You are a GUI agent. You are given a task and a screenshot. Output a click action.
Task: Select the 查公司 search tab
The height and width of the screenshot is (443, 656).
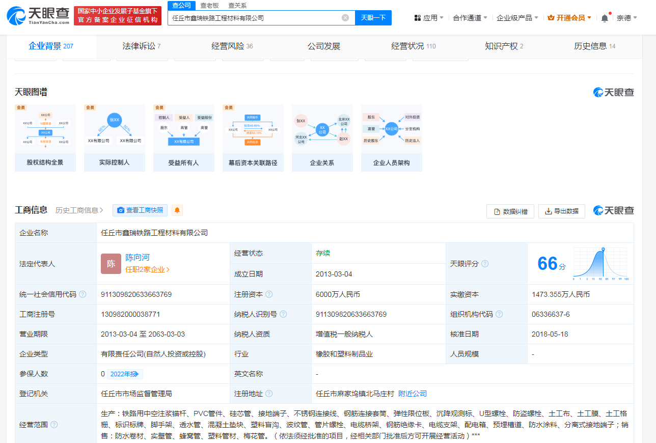181,5
